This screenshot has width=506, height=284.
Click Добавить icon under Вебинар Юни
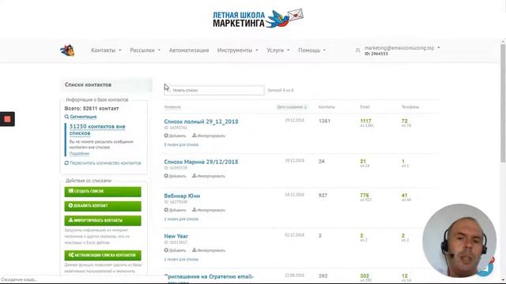tap(166, 210)
